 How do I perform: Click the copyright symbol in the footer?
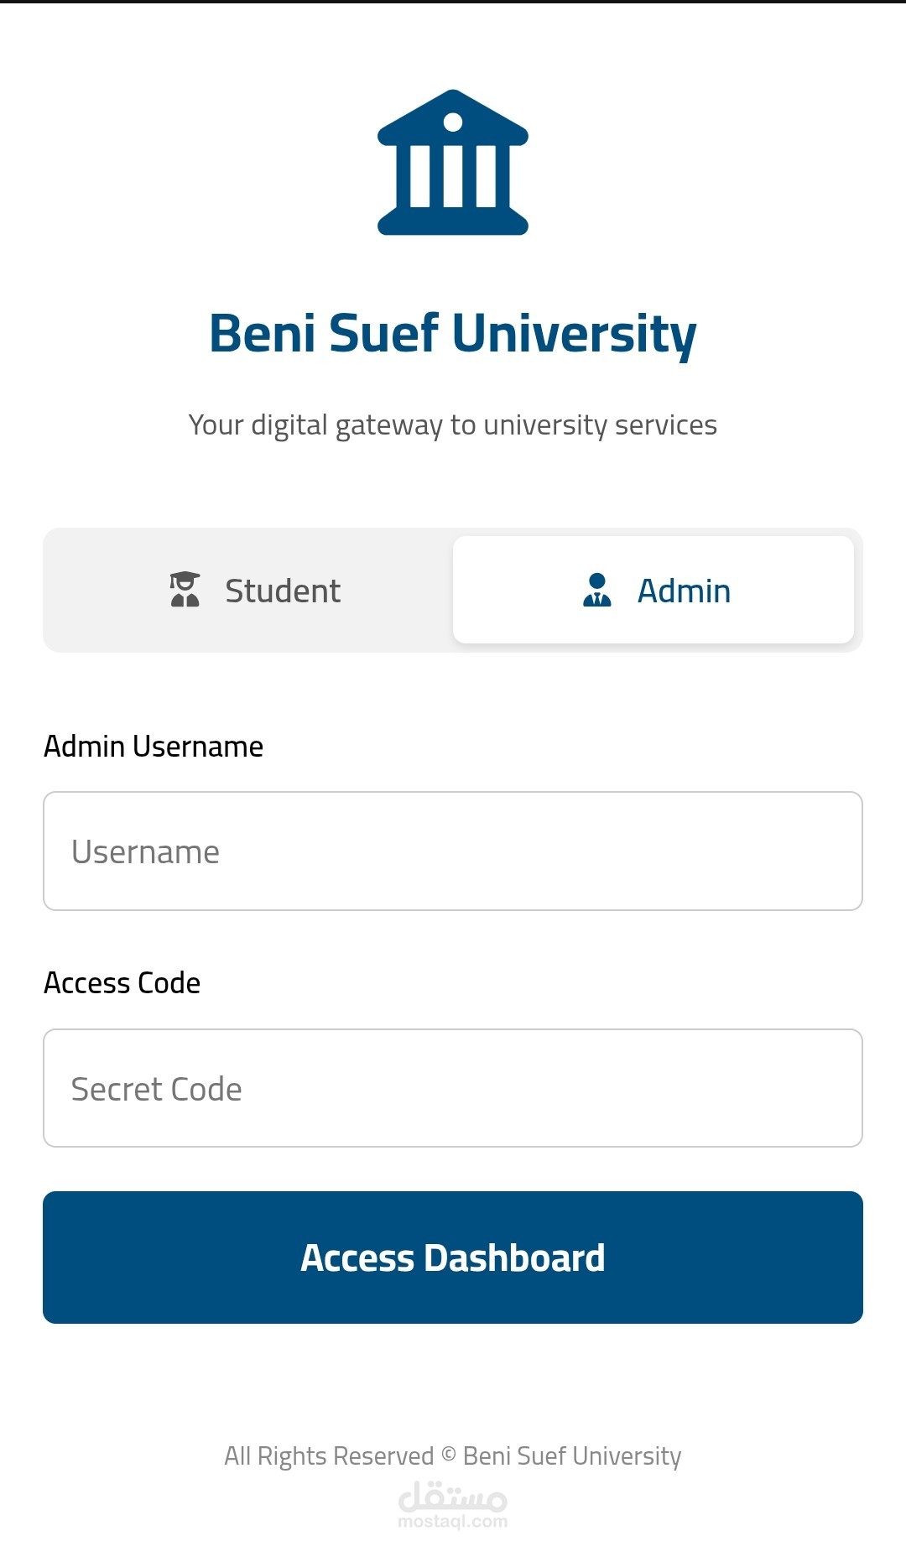449,1454
